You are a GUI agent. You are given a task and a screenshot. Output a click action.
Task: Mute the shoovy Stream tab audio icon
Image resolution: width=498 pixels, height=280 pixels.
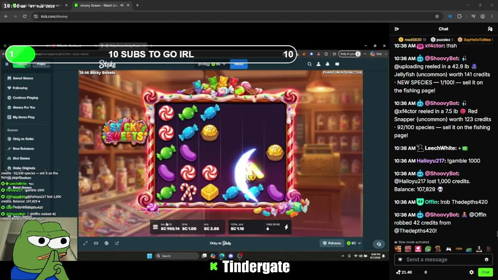122,5
